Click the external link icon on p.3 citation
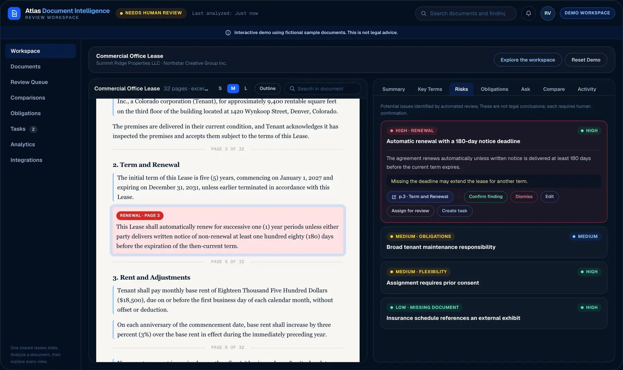This screenshot has width=623, height=370. coord(394,197)
